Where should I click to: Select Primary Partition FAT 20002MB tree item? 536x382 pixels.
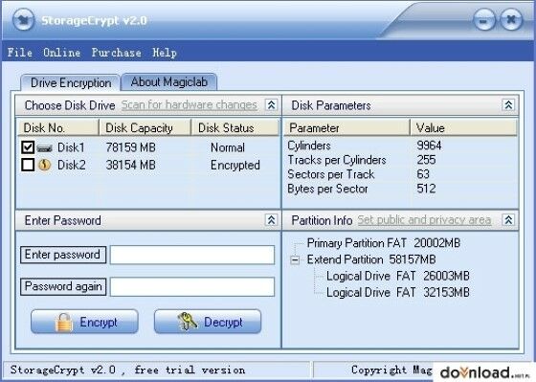tap(384, 243)
